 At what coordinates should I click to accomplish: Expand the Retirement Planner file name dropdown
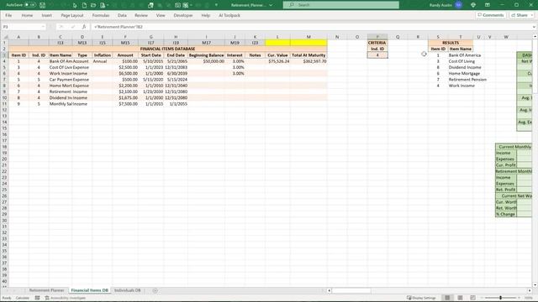[271, 5]
